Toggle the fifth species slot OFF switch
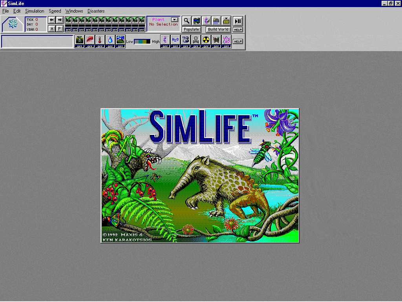This screenshot has width=402, height=302. [x=95, y=30]
